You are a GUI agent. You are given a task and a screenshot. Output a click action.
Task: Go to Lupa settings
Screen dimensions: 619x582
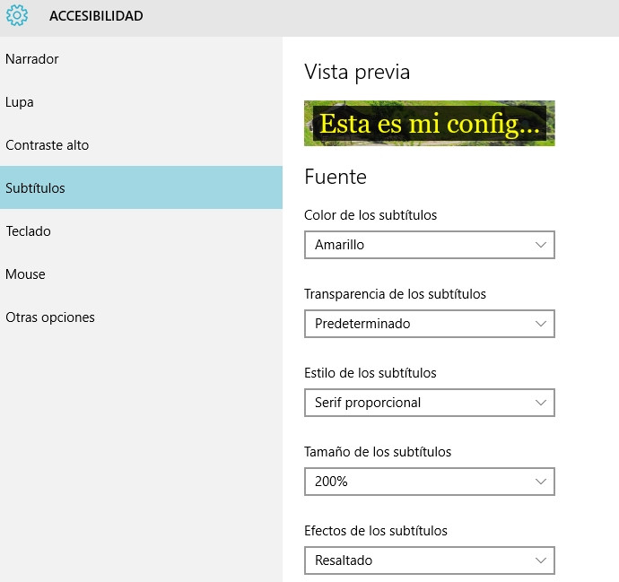click(x=20, y=102)
